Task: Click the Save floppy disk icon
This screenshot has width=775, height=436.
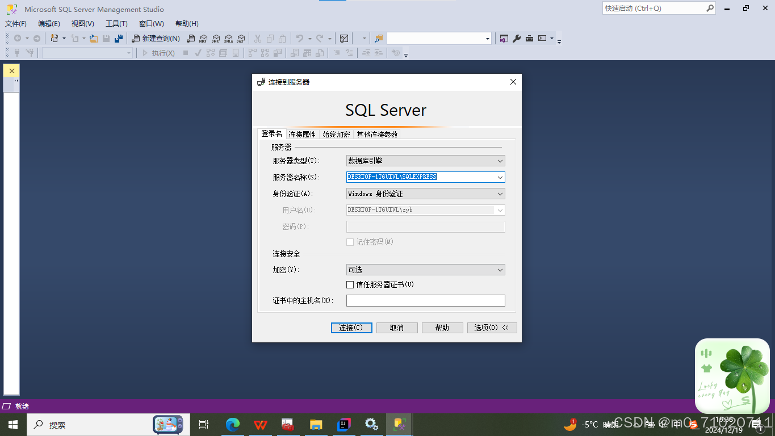Action: (106, 39)
